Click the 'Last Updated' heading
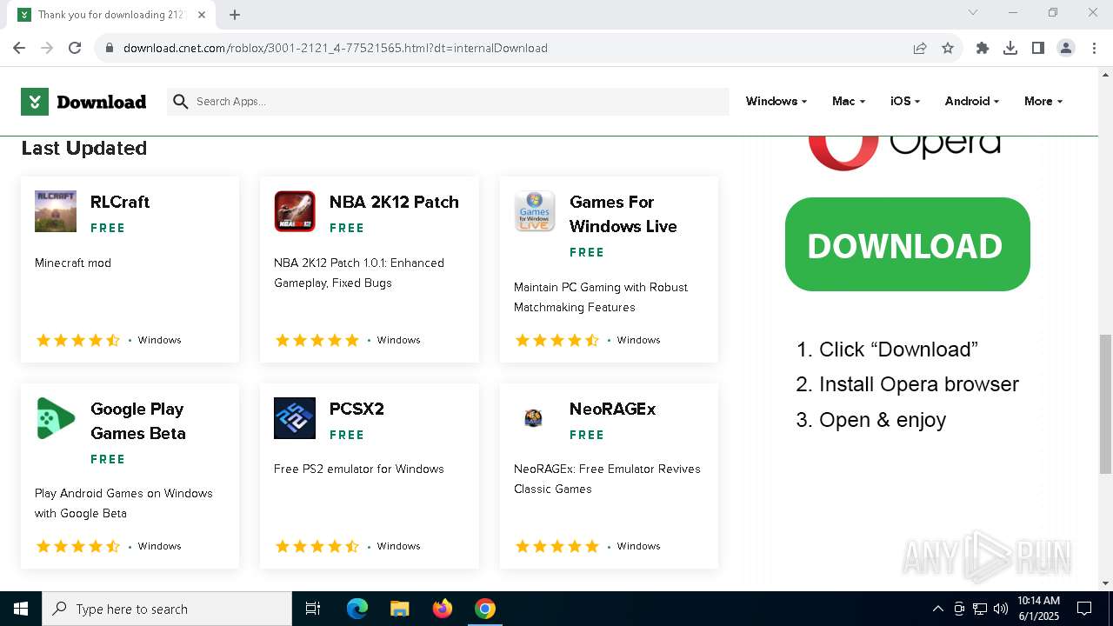The width and height of the screenshot is (1113, 626). click(83, 148)
